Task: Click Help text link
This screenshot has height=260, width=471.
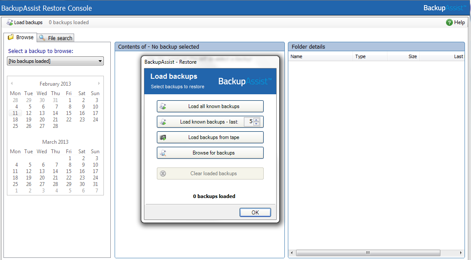Action: tap(459, 22)
